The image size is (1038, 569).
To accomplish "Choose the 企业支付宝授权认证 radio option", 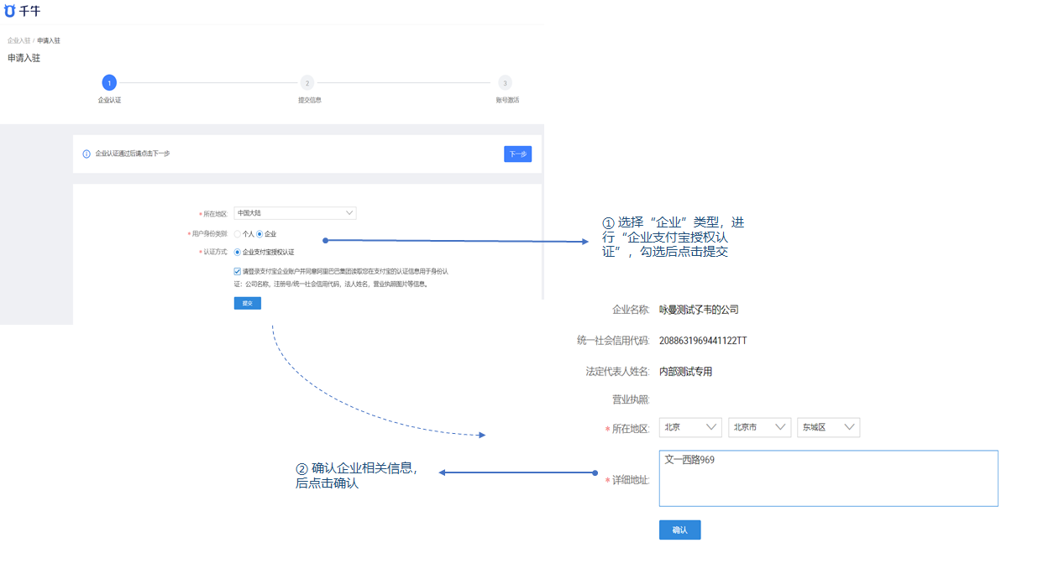I will point(238,252).
